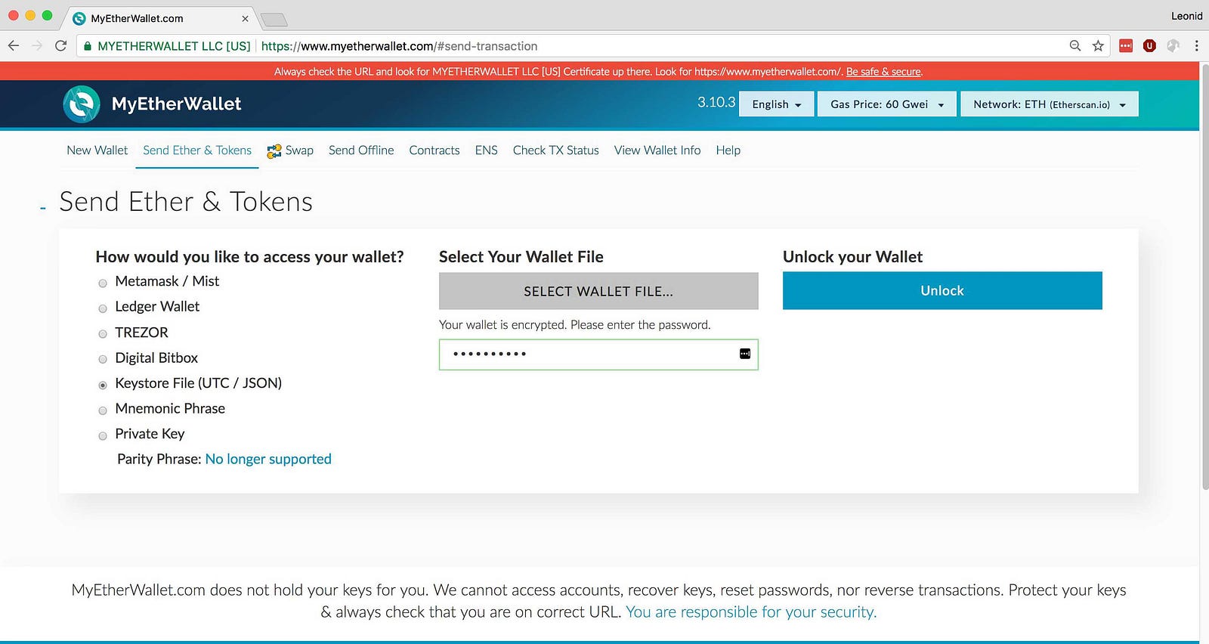Screen dimensions: 1209x644
Task: Select the Metamask / Mist radio button
Action: pos(103,283)
